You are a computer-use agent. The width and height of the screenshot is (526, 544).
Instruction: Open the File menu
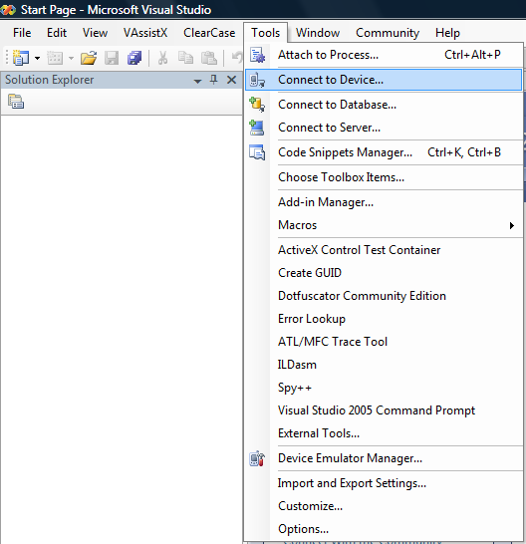coord(22,33)
